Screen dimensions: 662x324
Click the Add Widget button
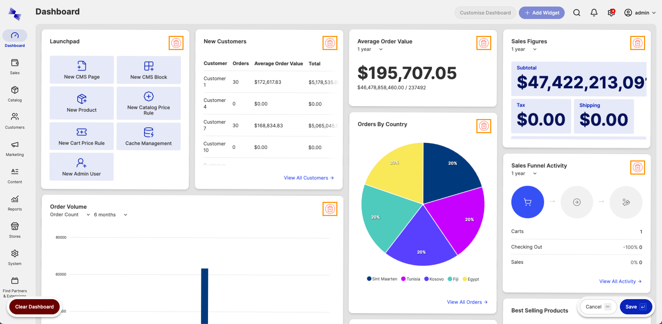(x=542, y=13)
